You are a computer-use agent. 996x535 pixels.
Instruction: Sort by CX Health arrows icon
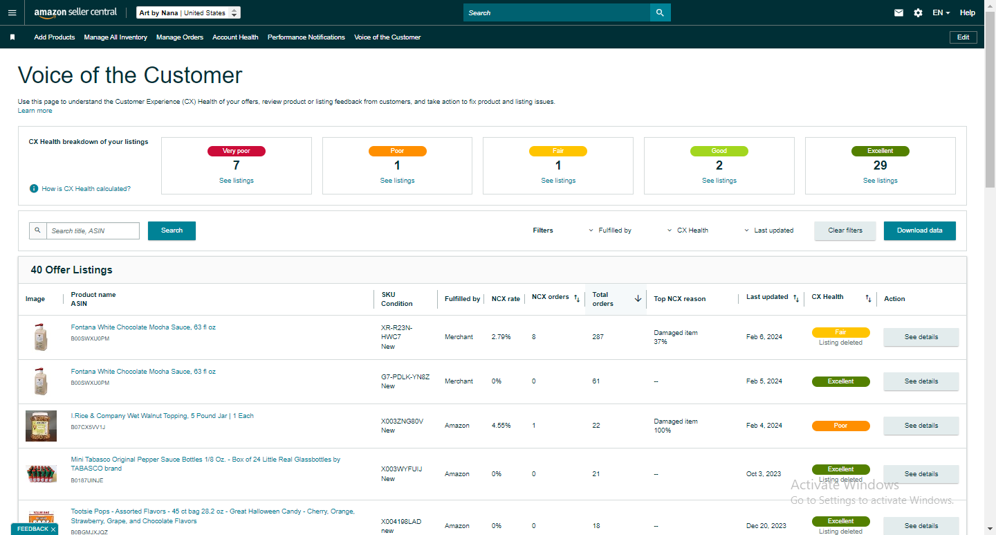(x=868, y=298)
